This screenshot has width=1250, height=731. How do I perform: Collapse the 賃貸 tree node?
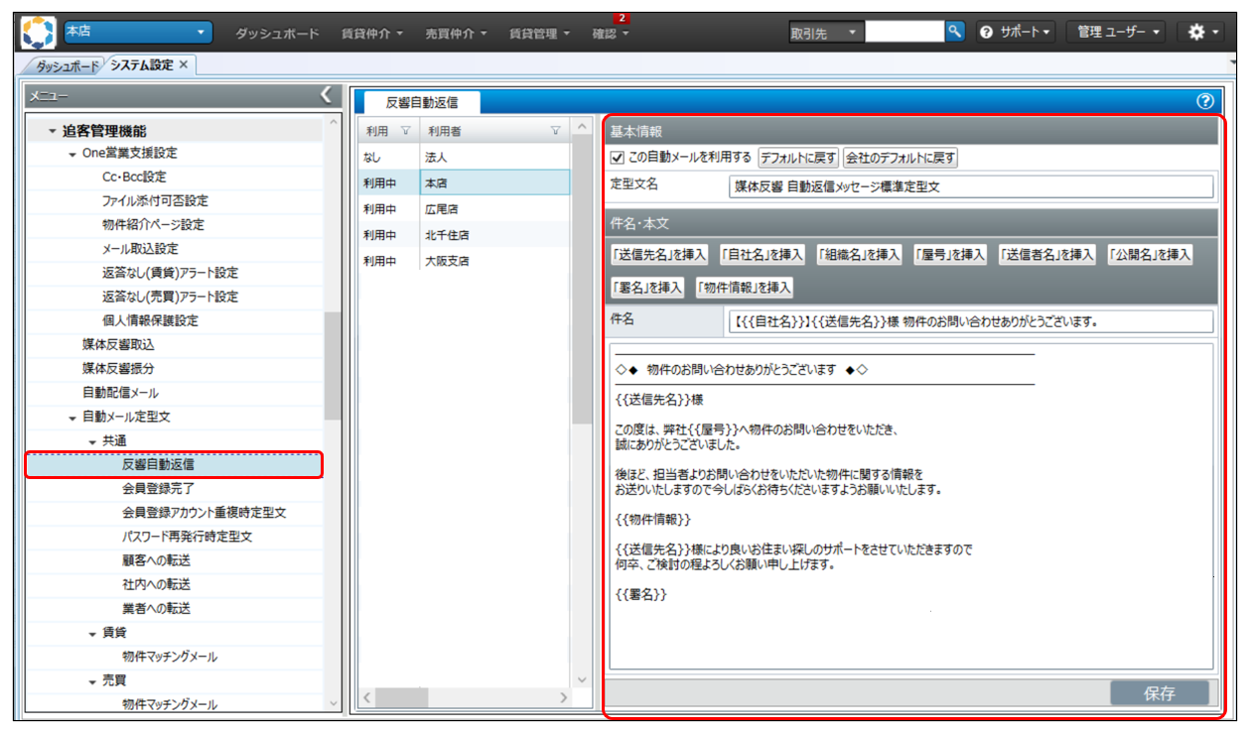point(92,633)
